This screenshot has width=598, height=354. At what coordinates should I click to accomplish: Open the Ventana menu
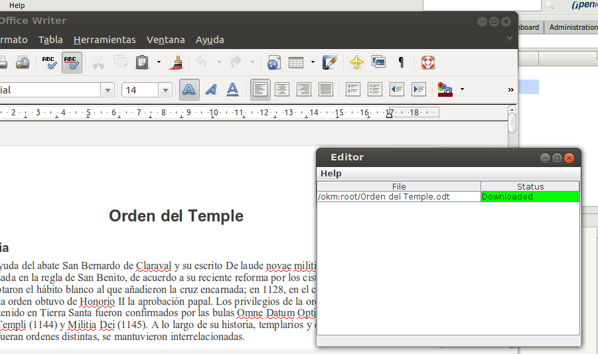click(165, 40)
